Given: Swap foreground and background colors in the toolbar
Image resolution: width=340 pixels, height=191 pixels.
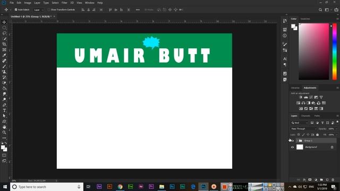Looking at the screenshot, I should coord(6,143).
